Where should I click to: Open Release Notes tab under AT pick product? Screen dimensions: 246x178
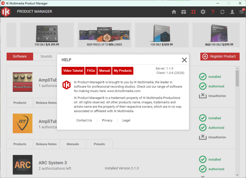[x=46, y=144]
